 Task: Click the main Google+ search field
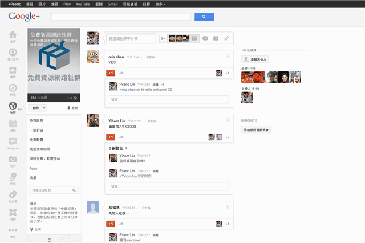click(x=121, y=17)
